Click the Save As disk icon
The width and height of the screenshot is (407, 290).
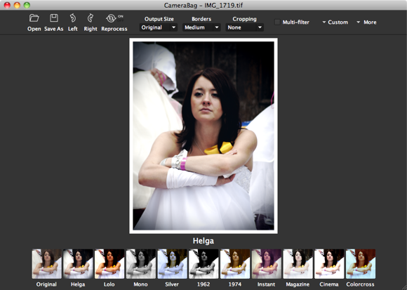(54, 18)
